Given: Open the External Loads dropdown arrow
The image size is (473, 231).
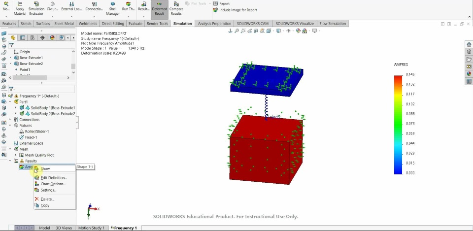Looking at the screenshot, I should tap(71, 17).
